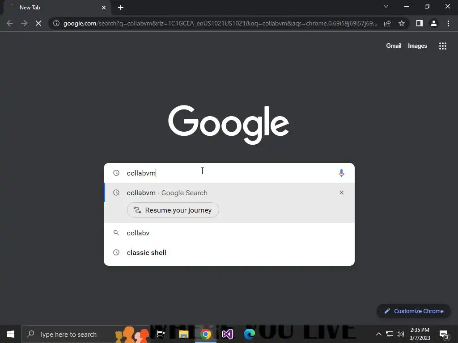Open File Explorer from the taskbar

tap(183, 334)
